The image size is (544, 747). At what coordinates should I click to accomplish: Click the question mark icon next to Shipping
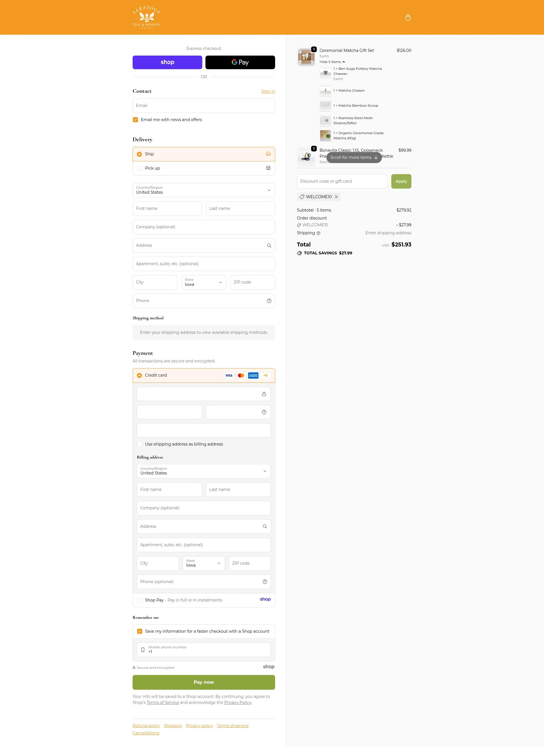pyautogui.click(x=318, y=233)
